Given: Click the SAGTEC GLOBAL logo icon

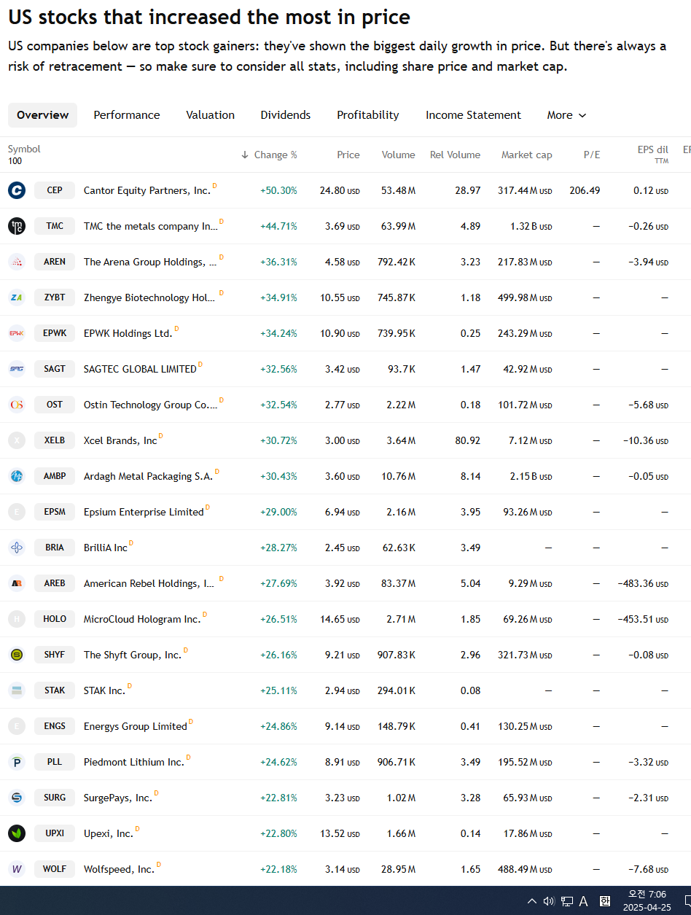Looking at the screenshot, I should pos(17,369).
